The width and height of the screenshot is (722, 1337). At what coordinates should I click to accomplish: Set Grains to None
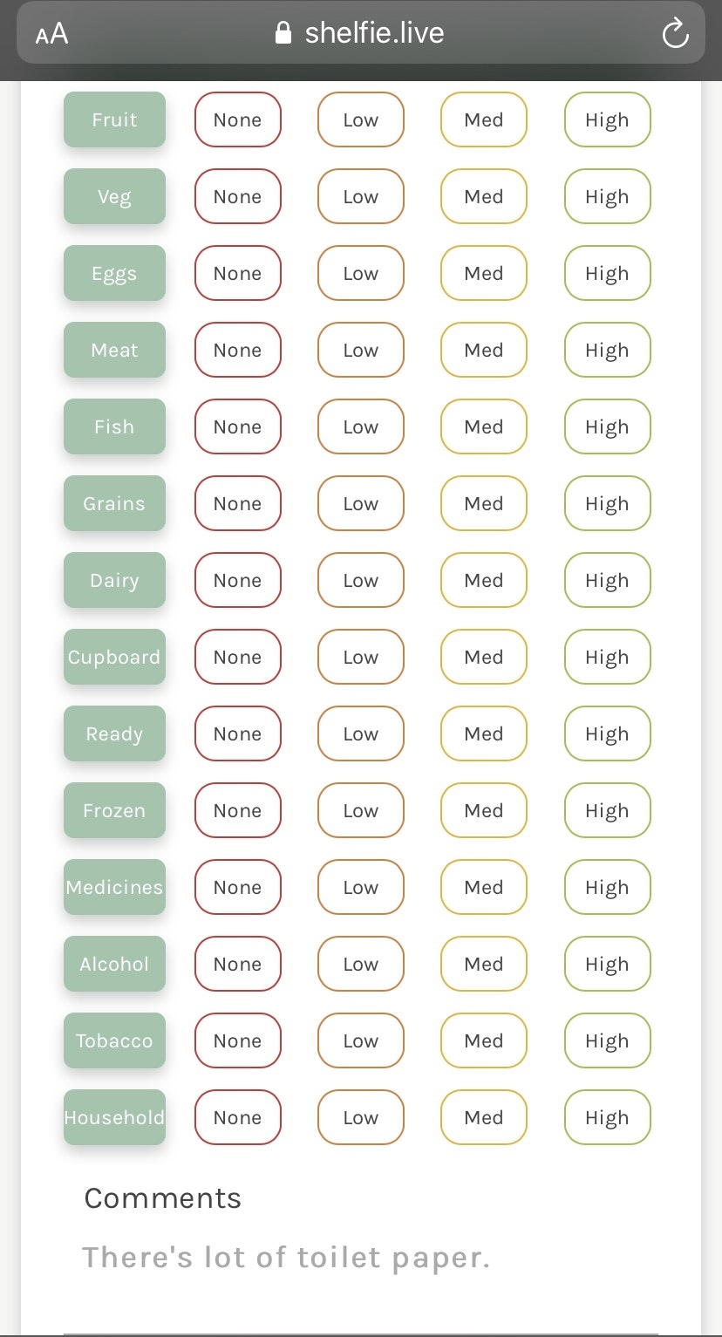[238, 503]
